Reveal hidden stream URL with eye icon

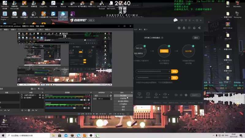169,71
